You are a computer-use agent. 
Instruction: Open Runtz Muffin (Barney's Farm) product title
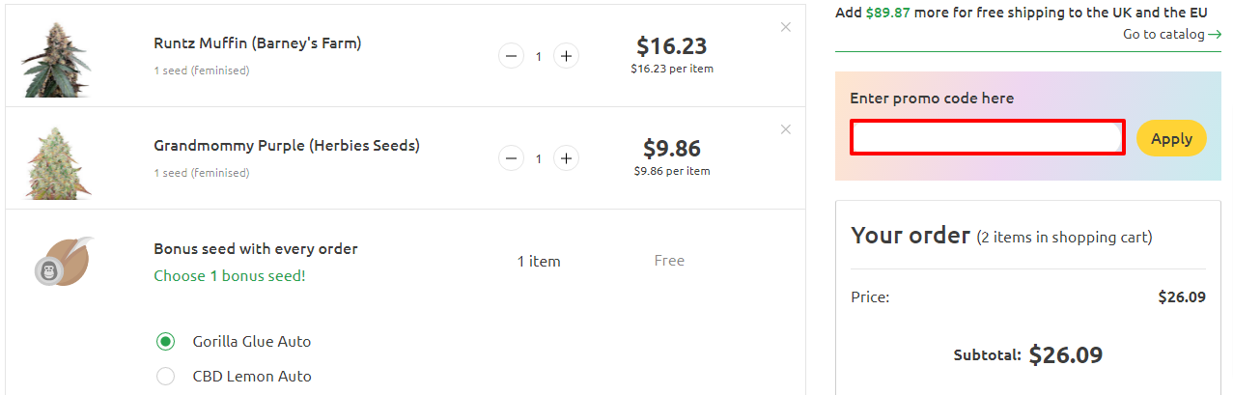(x=258, y=43)
